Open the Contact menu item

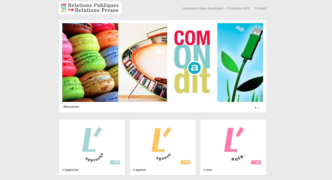point(260,8)
